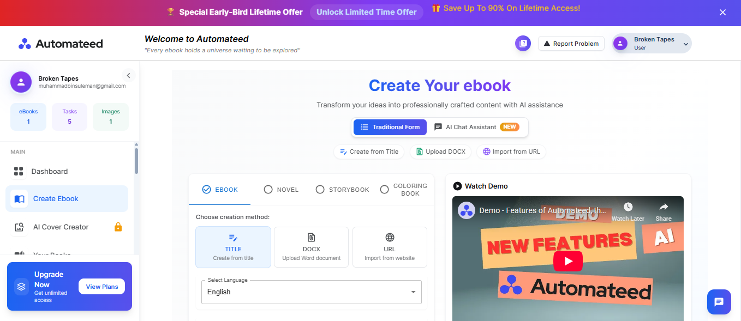Click Import from URL chip
The width and height of the screenshot is (741, 321).
(x=511, y=152)
